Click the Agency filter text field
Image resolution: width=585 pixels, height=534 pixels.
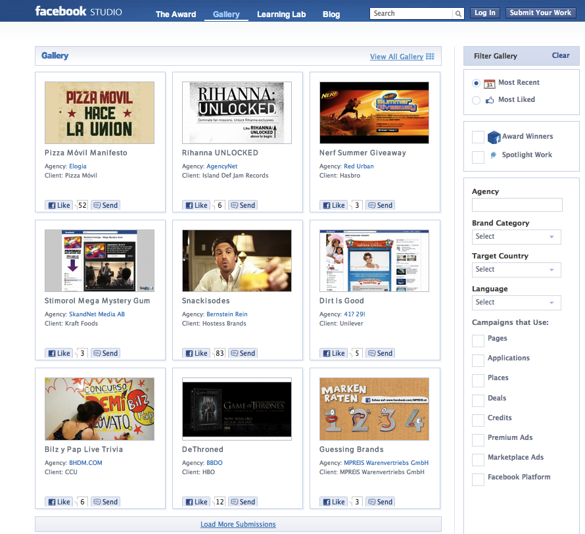point(517,205)
